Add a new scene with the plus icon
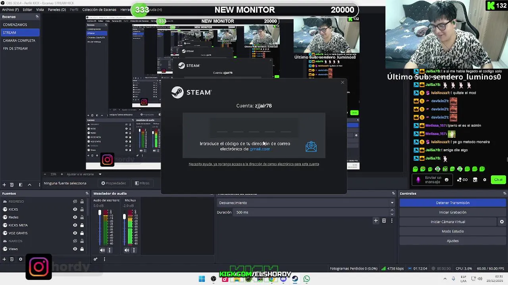 [4, 185]
